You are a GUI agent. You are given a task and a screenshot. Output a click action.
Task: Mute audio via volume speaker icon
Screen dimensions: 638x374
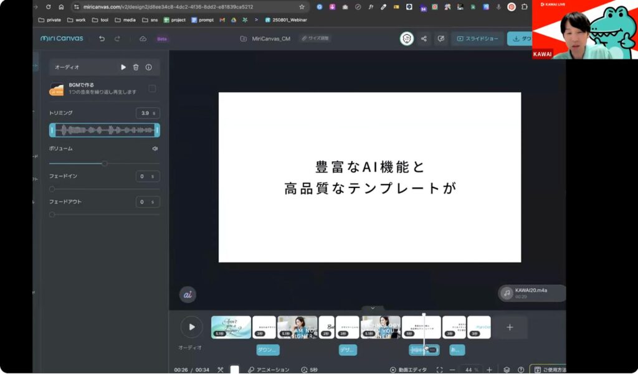(155, 149)
